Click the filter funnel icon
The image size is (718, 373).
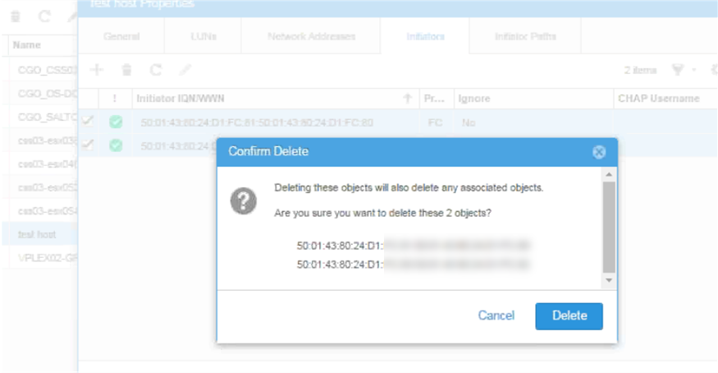678,70
